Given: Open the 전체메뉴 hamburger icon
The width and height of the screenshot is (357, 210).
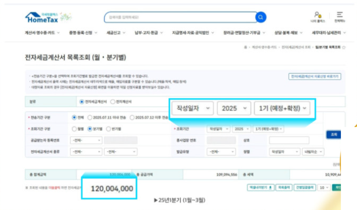Looking at the screenshot, I should pos(340,17).
